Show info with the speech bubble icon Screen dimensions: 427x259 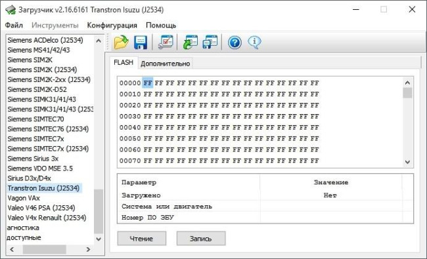point(254,43)
